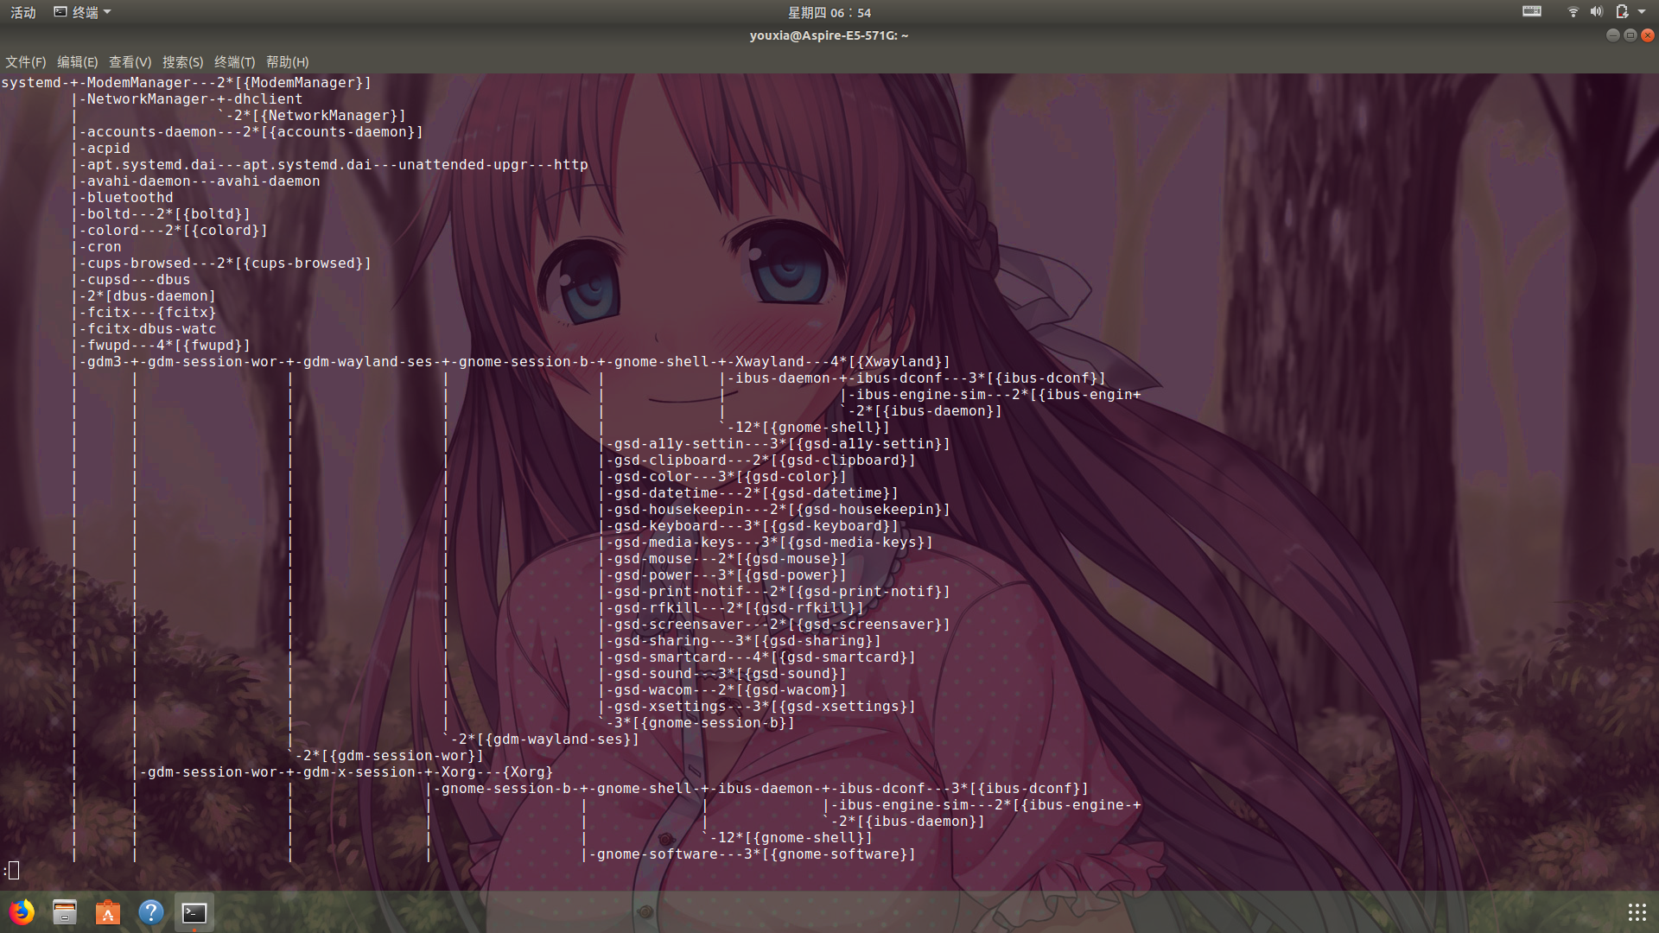Show applications grid icon
1659x933 pixels.
pyautogui.click(x=1637, y=912)
